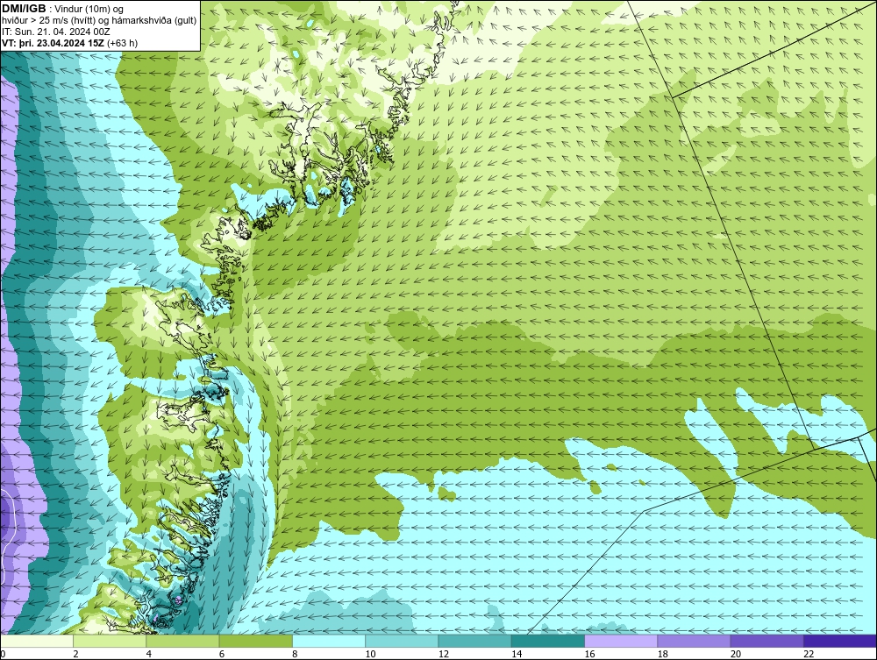Click the 0–2 m/s palest legend swatch
Viewport: 877px width, 660px height.
(x=36, y=641)
